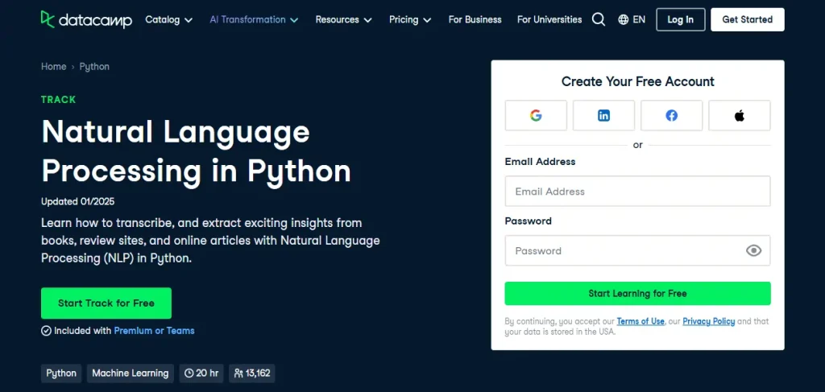Open the Python breadcrumb link
825x392 pixels.
point(94,67)
